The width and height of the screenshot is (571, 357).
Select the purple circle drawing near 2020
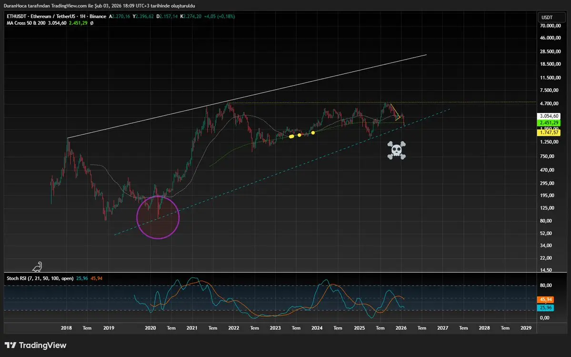(158, 217)
